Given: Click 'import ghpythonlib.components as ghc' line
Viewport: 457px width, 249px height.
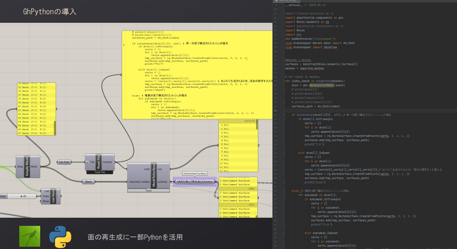Looking at the screenshot, I should click(x=314, y=18).
